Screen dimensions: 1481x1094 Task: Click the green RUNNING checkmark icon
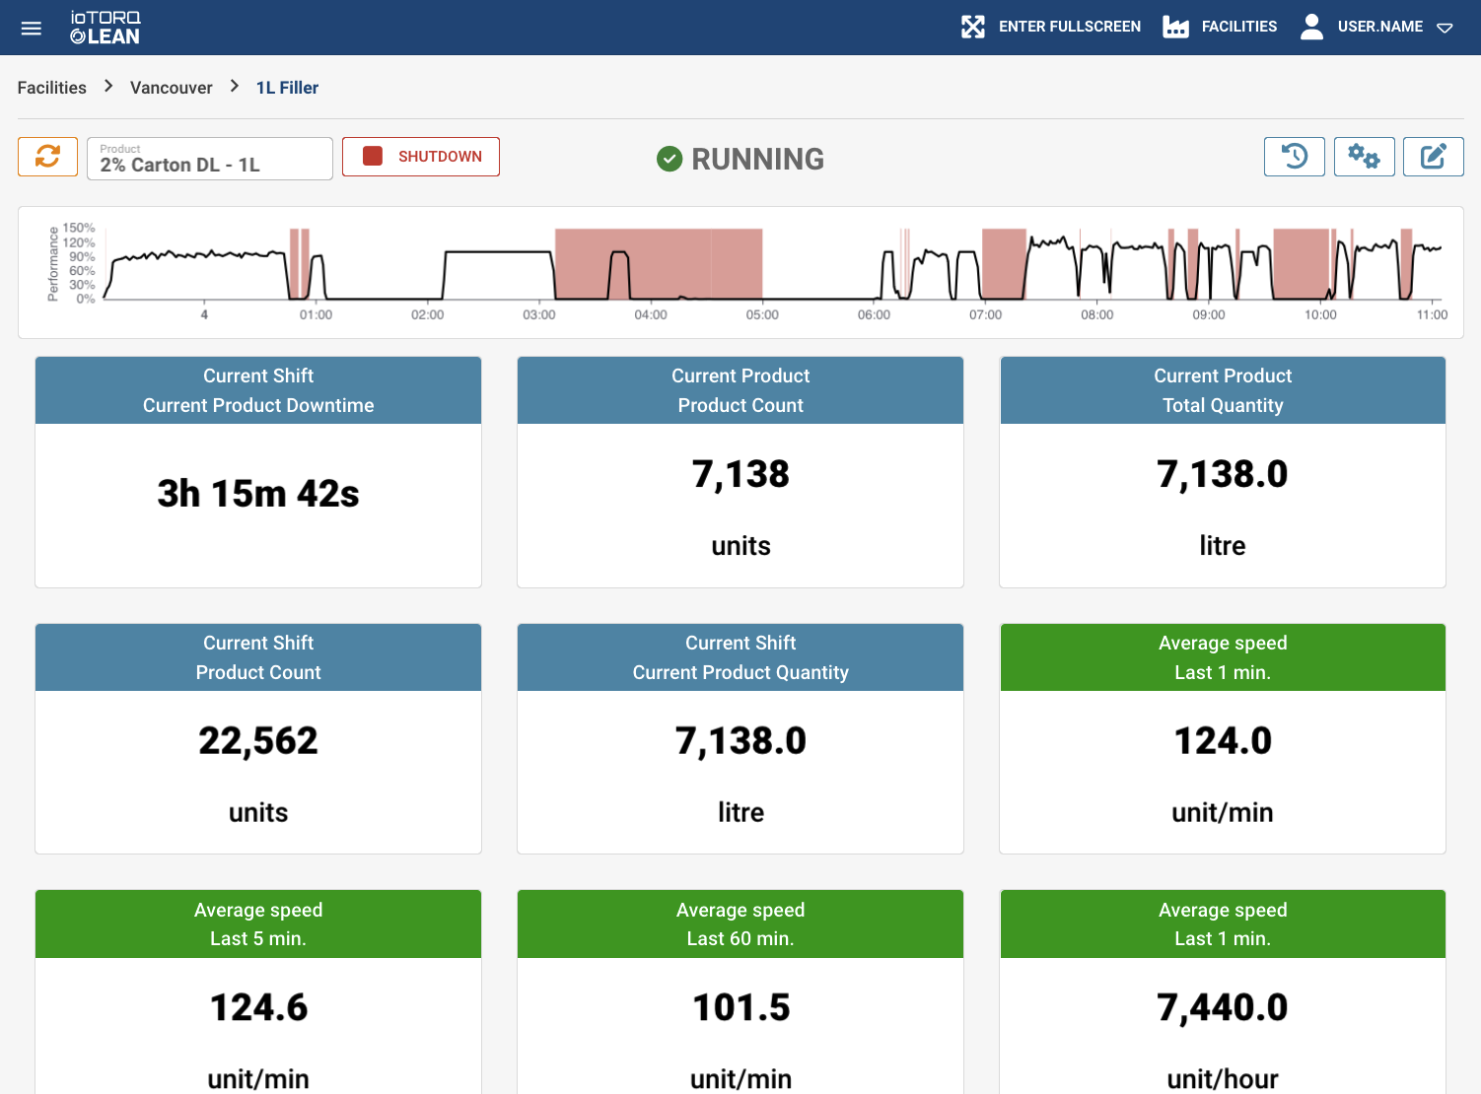tap(670, 159)
